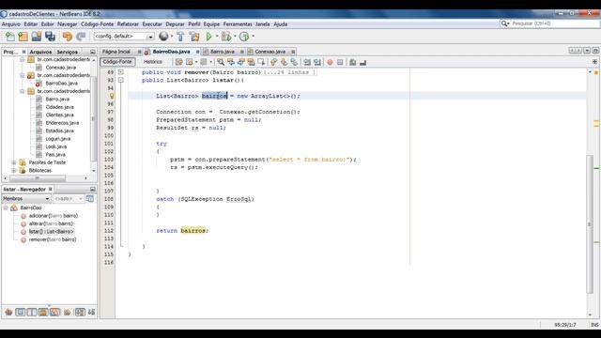Image resolution: width=601 pixels, height=338 pixels.
Task: Switch to the Proj... panel tab
Action: point(10,52)
